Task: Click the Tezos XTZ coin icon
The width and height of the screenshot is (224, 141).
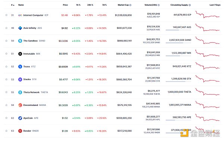Action: [x=20, y=67]
